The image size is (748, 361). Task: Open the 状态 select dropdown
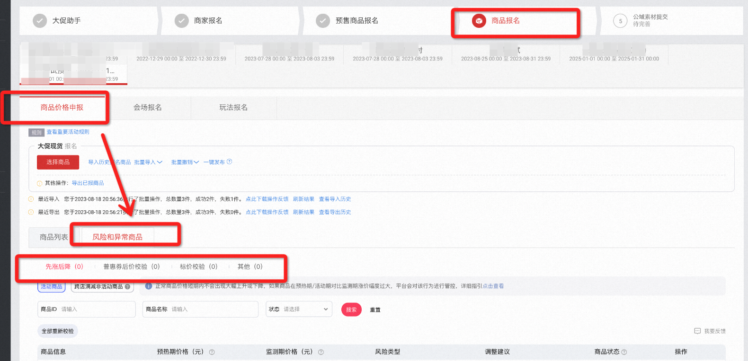(299, 309)
